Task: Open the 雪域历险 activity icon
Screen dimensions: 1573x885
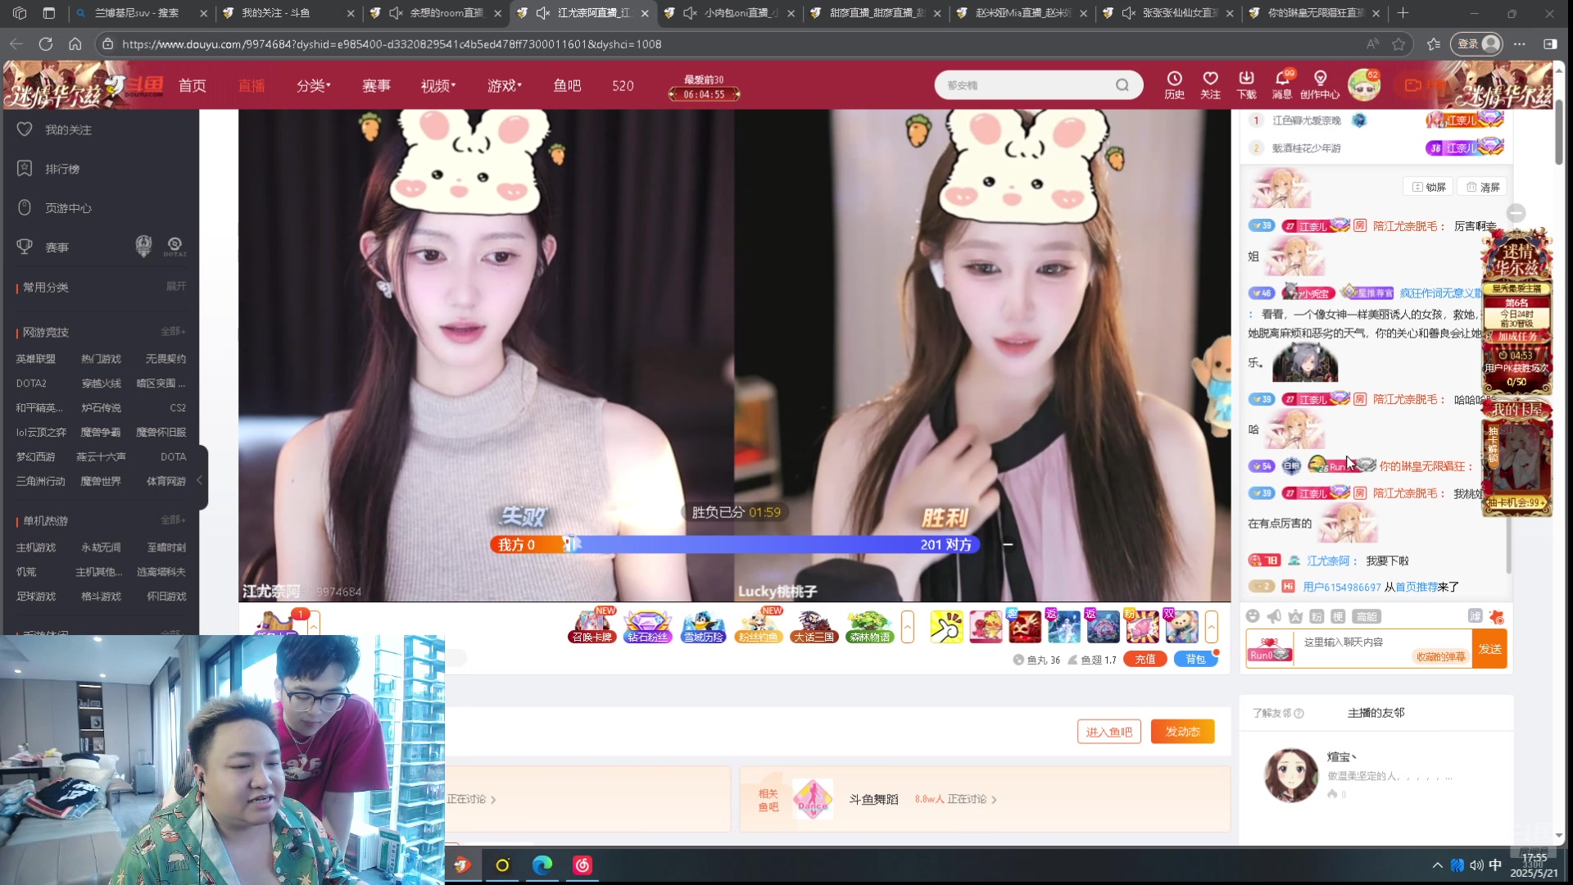Action: click(703, 627)
